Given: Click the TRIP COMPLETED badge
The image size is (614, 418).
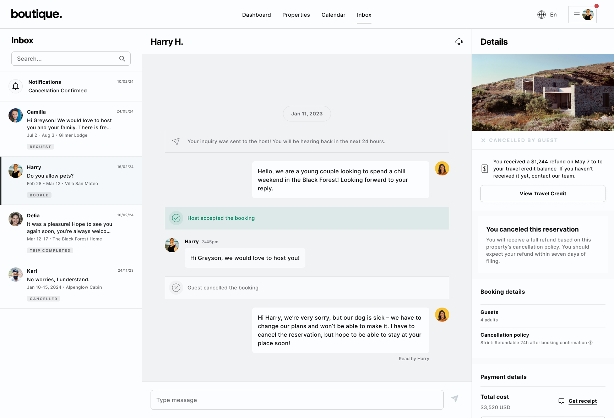Looking at the screenshot, I should (x=50, y=250).
